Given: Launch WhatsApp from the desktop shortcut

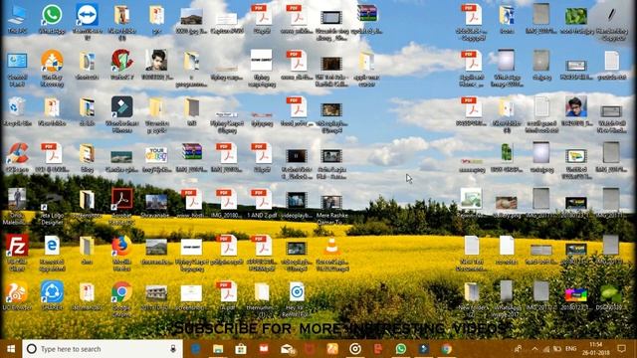Looking at the screenshot, I should 52,20.
